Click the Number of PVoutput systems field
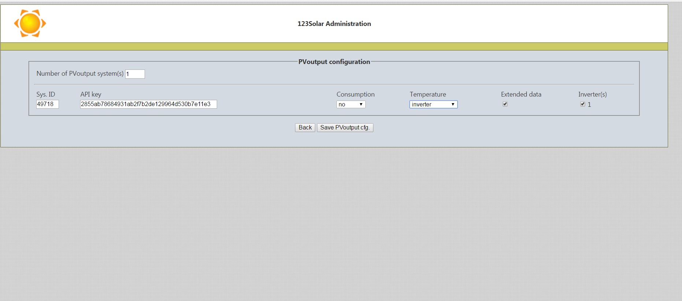 135,74
